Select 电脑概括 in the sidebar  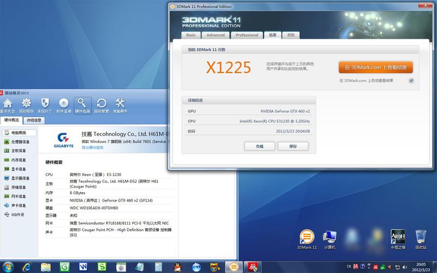click(x=19, y=133)
